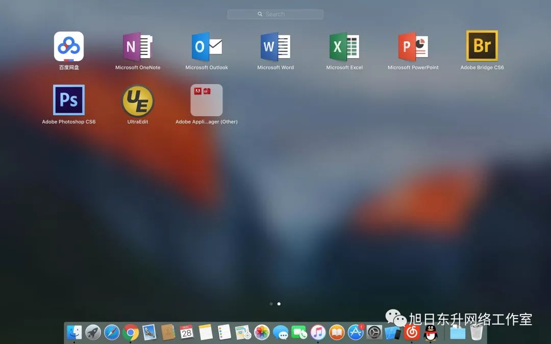
Task: Open Finder from the Dock
Action: [74, 332]
